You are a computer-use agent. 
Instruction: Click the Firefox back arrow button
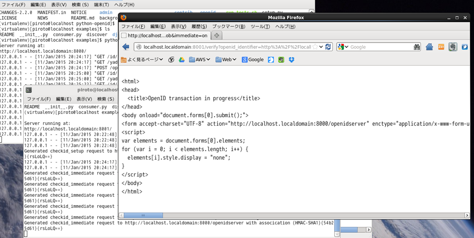125,47
